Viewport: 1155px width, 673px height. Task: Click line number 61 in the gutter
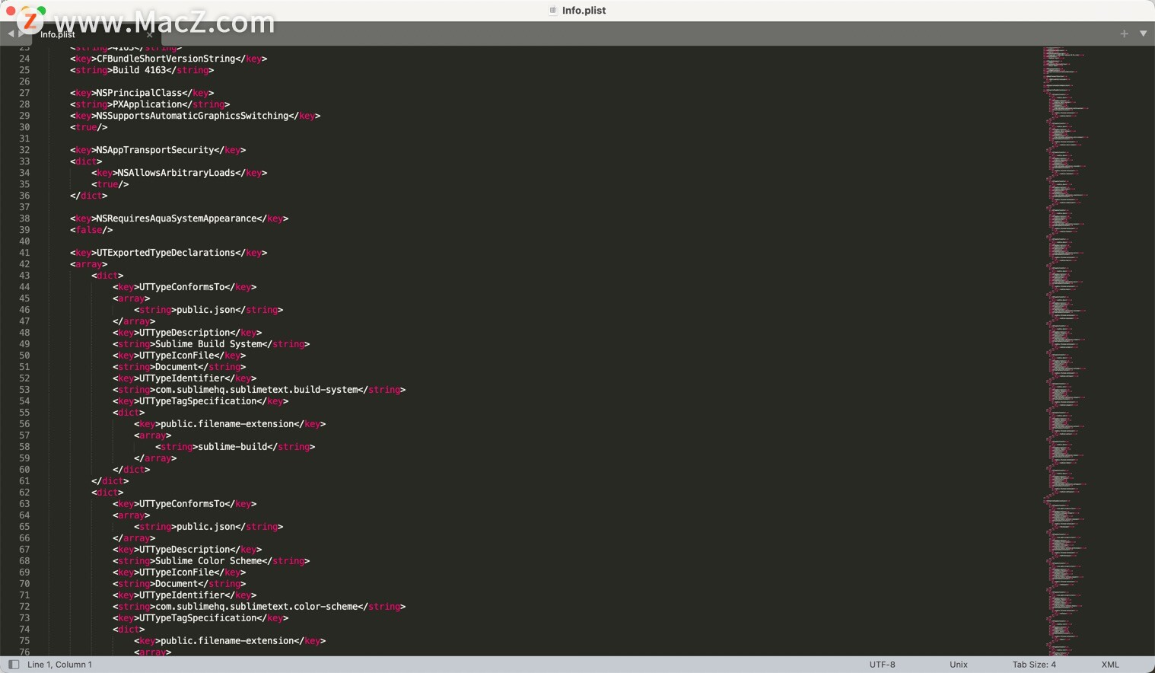pyautogui.click(x=24, y=481)
